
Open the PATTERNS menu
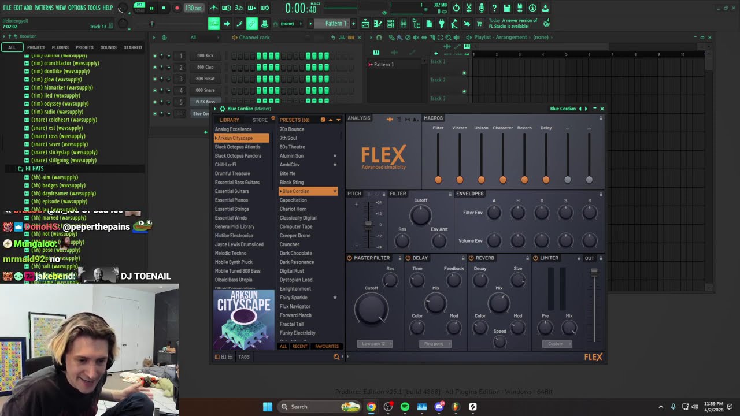44,8
